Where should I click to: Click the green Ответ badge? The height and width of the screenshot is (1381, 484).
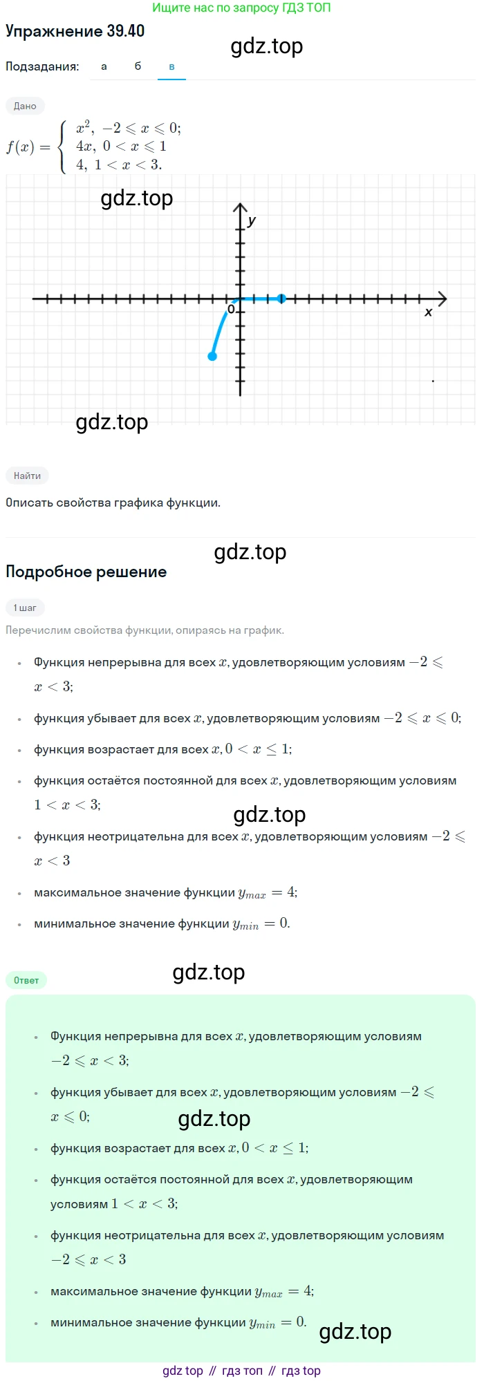coord(26,980)
